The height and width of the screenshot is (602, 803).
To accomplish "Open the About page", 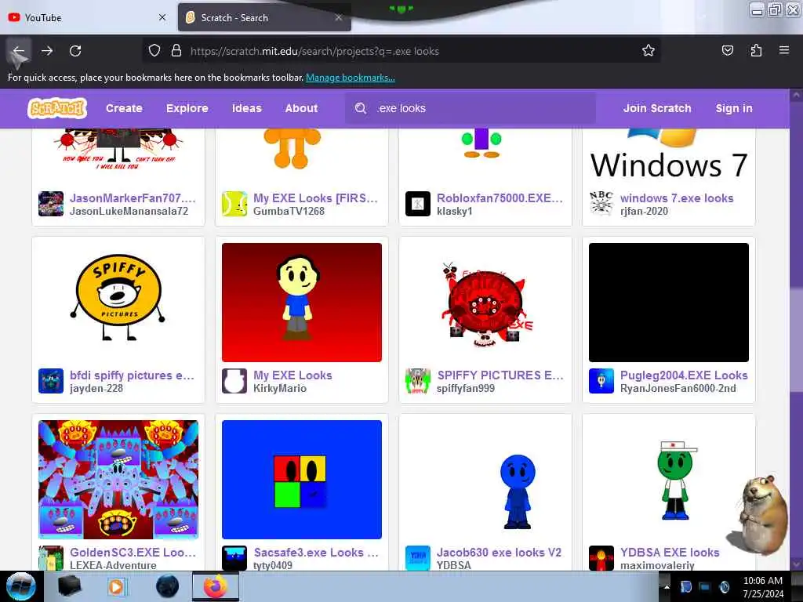I will [x=302, y=108].
